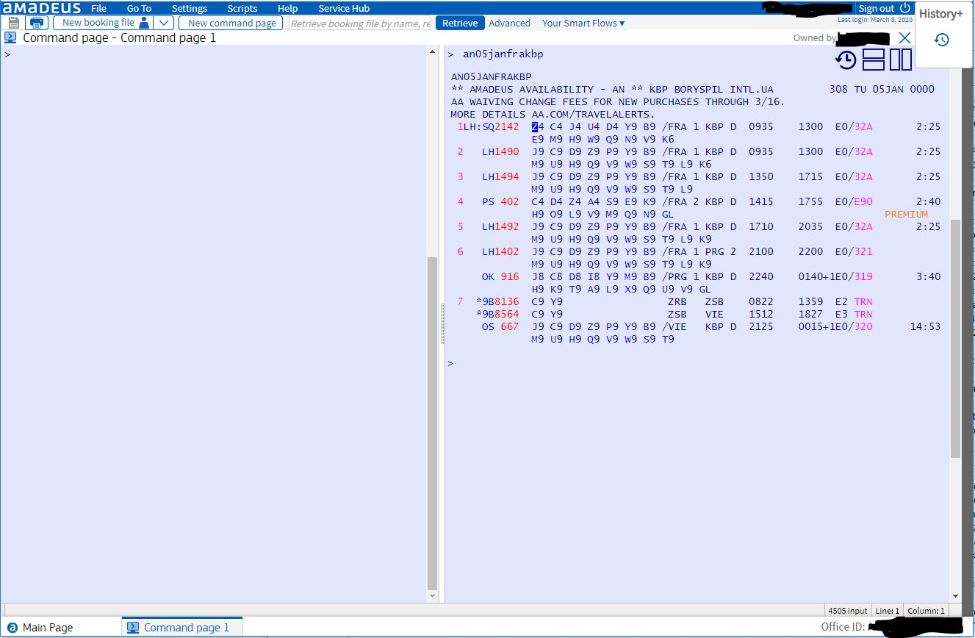Open the Advanced retrieve link
The image size is (975, 638).
pyautogui.click(x=509, y=23)
